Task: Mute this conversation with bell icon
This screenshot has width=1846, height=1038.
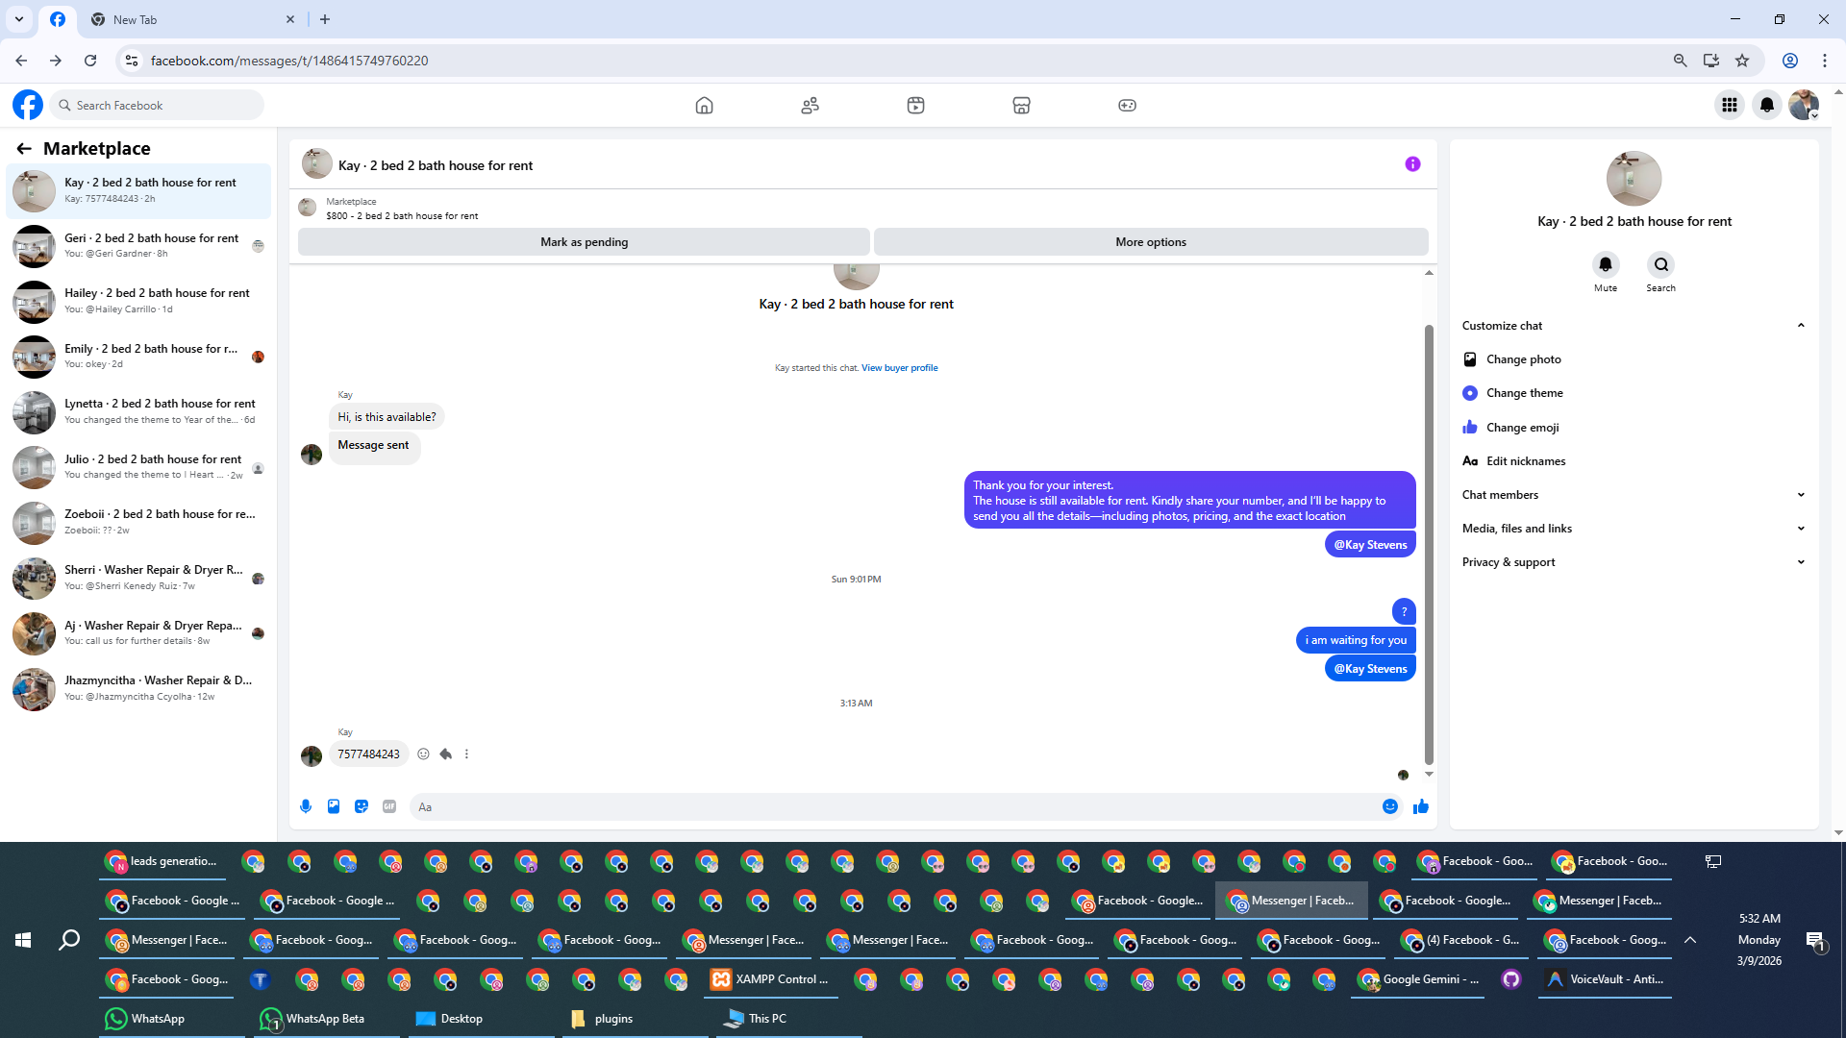Action: pos(1605,264)
